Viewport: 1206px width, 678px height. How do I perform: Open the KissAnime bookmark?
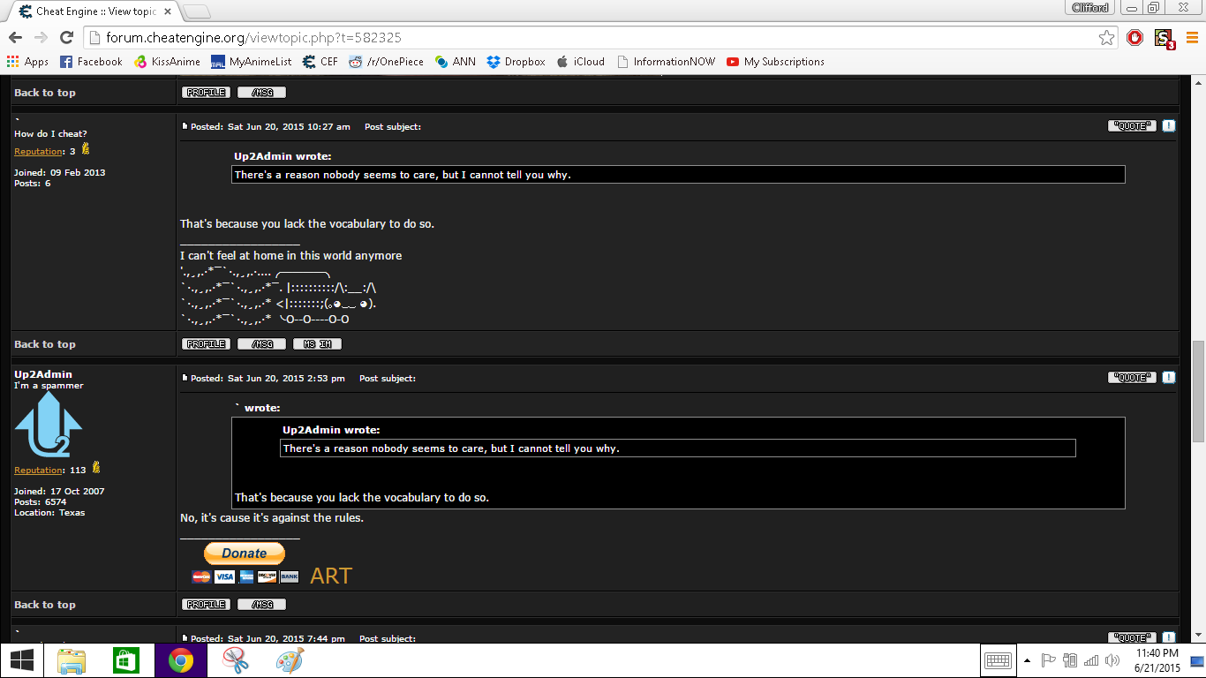click(167, 62)
